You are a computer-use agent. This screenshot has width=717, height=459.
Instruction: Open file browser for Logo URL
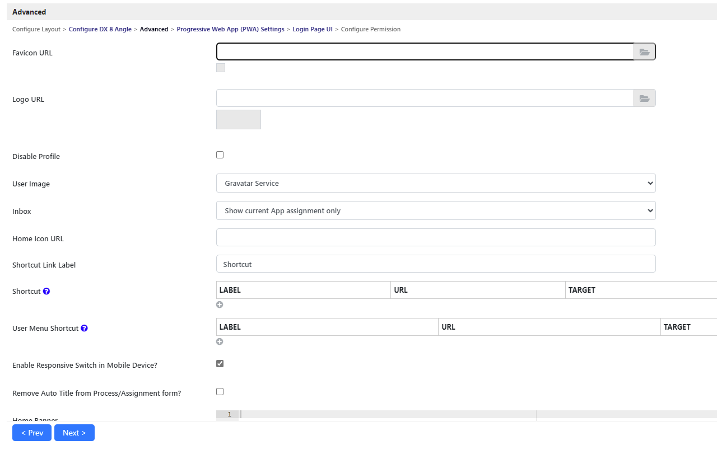point(644,99)
